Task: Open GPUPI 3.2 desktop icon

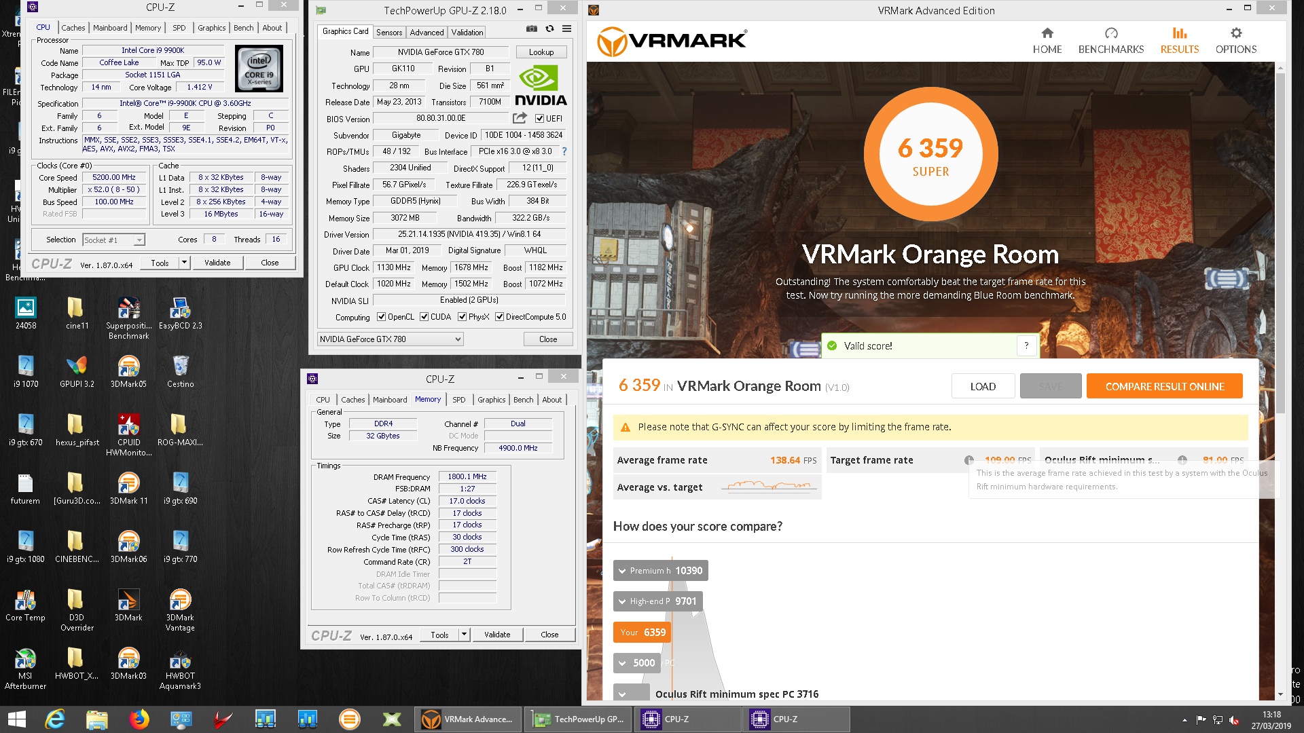Action: pyautogui.click(x=77, y=372)
